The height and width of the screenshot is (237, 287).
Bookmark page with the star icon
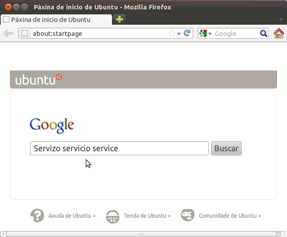tap(172, 33)
